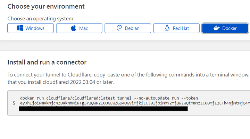Image resolution: width=250 pixels, height=139 pixels.
Task: Click the Windows logo icon
Action: (20, 28)
